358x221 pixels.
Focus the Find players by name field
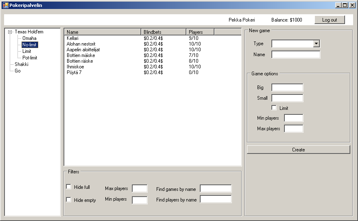[216, 199]
